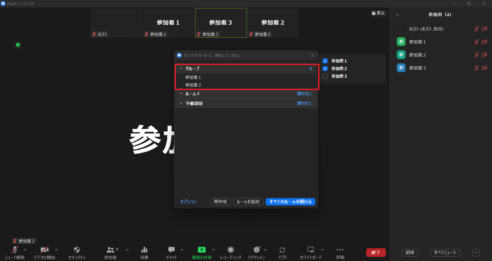Uncheck the 参加者 2 checkbox
Viewport: 492px width, 261px height.
(x=325, y=69)
